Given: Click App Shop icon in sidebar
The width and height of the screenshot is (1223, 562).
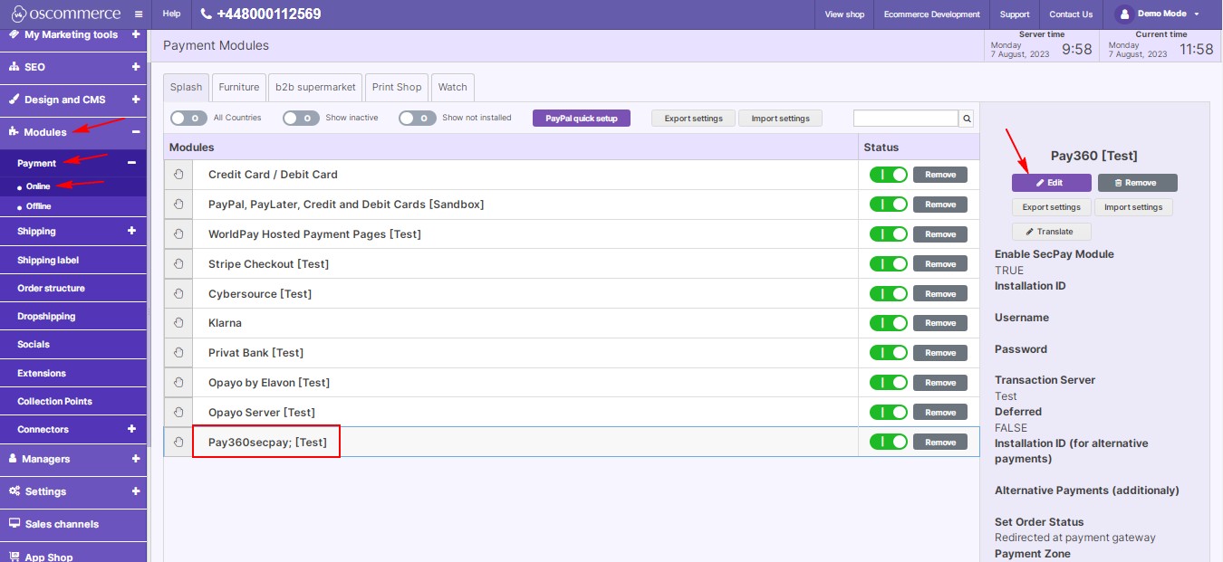Looking at the screenshot, I should pyautogui.click(x=14, y=557).
